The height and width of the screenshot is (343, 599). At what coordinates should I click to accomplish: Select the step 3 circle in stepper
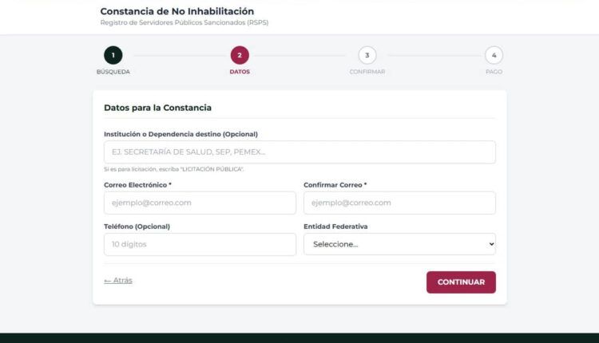[x=367, y=55]
